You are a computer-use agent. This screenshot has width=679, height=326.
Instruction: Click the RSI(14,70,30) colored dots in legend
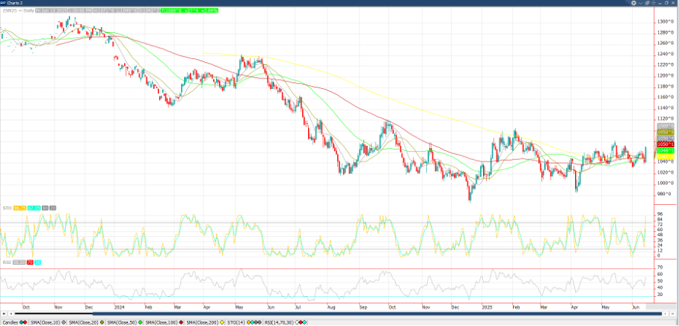pos(302,322)
